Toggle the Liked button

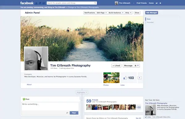[x=116, y=65]
